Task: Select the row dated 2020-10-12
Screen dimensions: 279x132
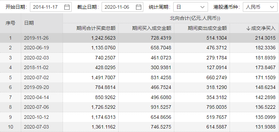Action: click(139, 117)
